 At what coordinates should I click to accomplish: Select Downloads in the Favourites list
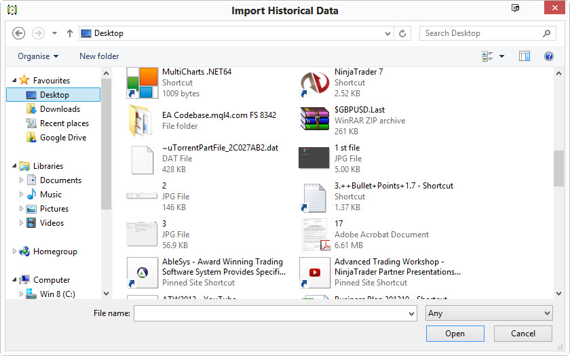(x=60, y=109)
